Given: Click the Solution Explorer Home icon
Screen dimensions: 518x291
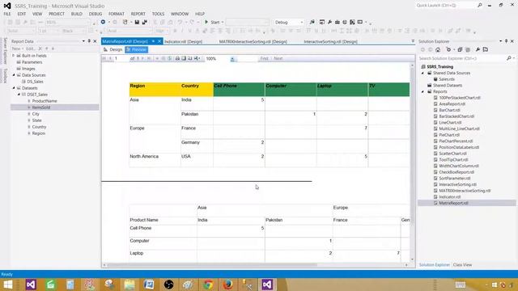Looking at the screenshot, I should pyautogui.click(x=438, y=50).
